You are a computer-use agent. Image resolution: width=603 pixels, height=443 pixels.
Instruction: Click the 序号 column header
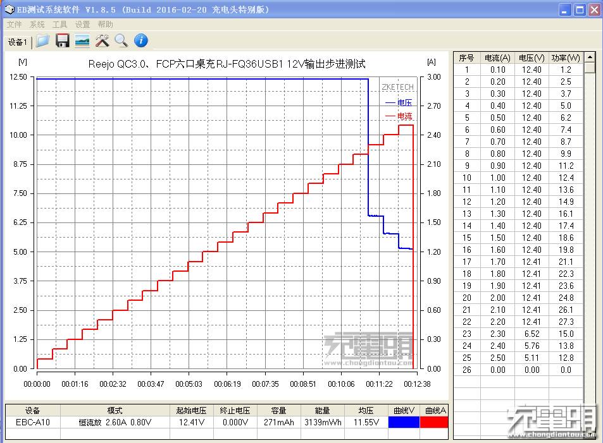click(466, 58)
